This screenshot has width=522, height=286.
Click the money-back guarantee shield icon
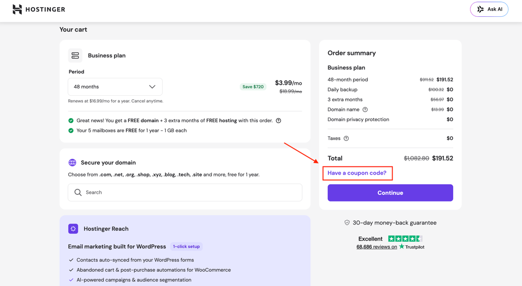[x=347, y=222]
